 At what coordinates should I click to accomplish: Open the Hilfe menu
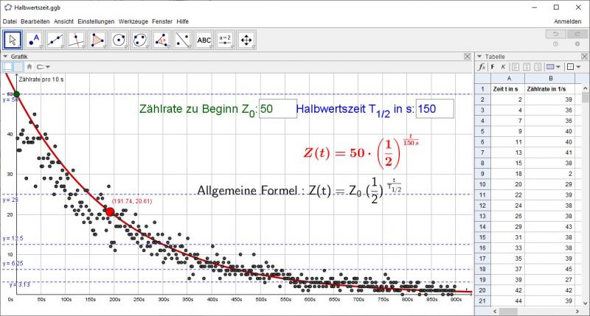(182, 21)
